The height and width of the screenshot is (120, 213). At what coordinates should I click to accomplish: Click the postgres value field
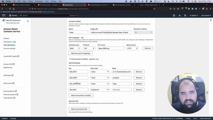[121, 78]
